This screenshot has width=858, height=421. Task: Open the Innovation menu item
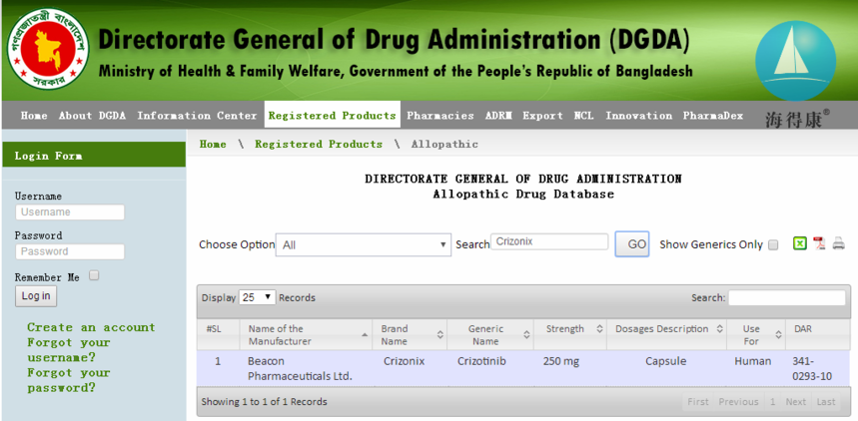[x=638, y=116]
